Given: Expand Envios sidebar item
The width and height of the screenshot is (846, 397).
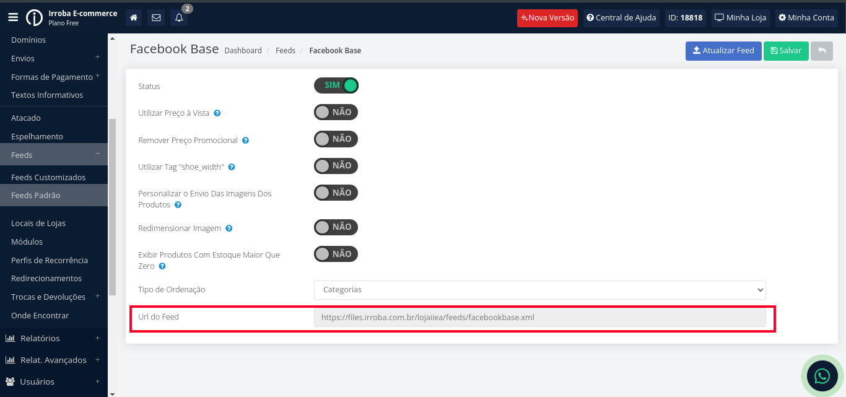Looking at the screenshot, I should point(54,58).
